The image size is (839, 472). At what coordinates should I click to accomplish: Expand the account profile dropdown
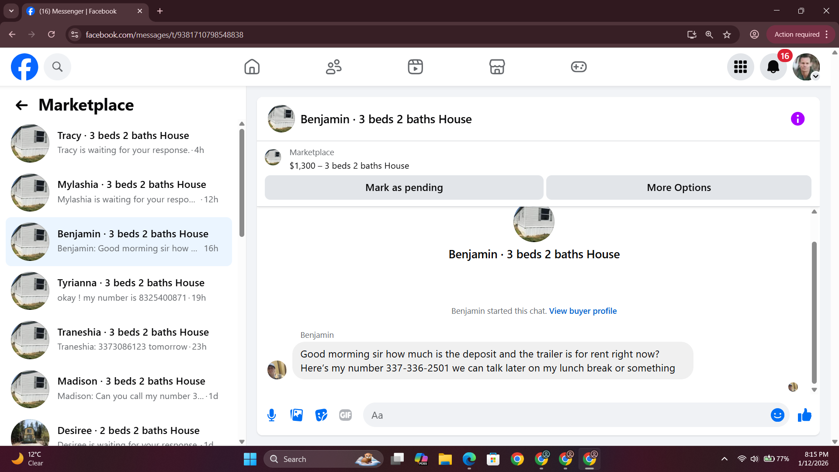point(815,76)
